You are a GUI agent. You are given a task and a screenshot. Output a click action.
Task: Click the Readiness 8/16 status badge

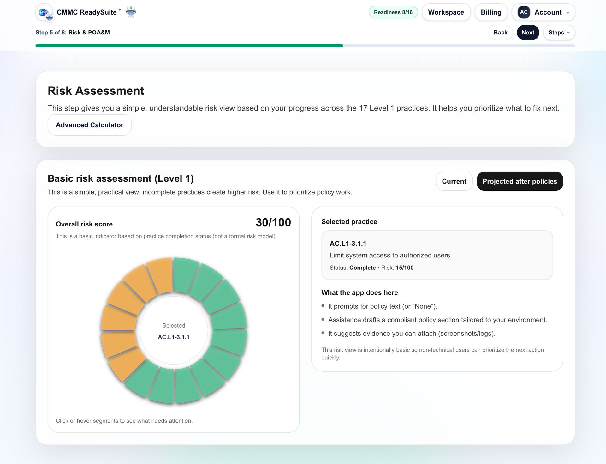pyautogui.click(x=393, y=12)
